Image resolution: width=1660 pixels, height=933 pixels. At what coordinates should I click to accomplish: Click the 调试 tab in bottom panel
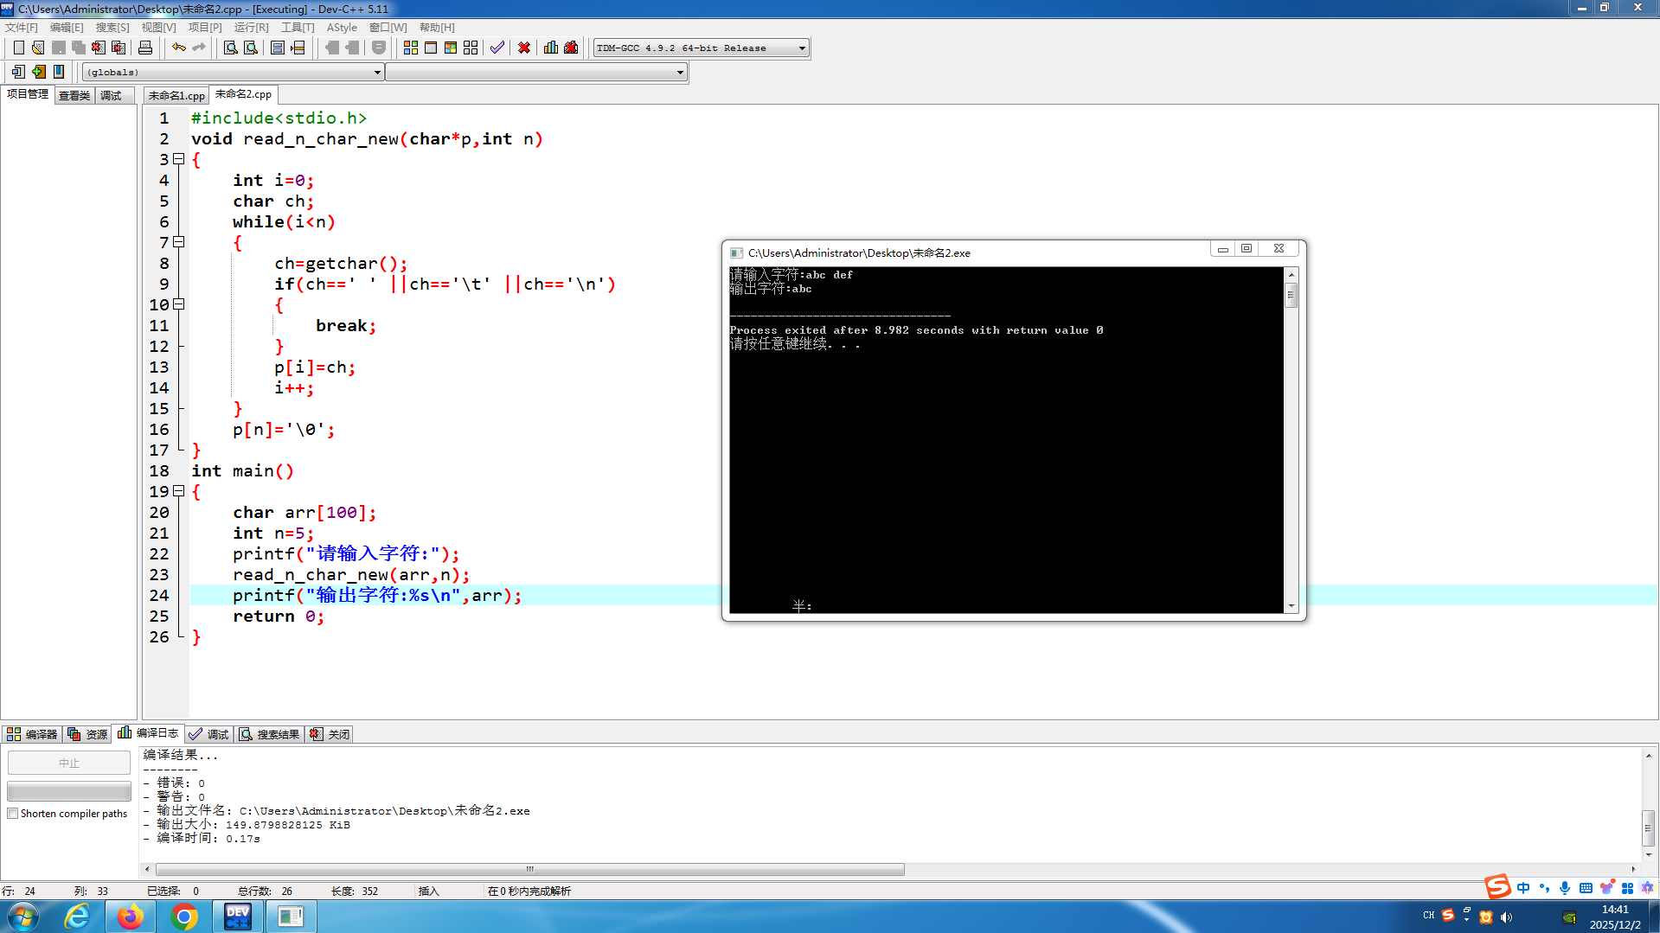coord(209,734)
